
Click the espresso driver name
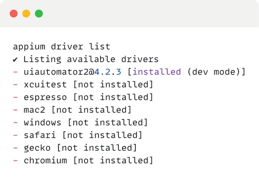45,97
